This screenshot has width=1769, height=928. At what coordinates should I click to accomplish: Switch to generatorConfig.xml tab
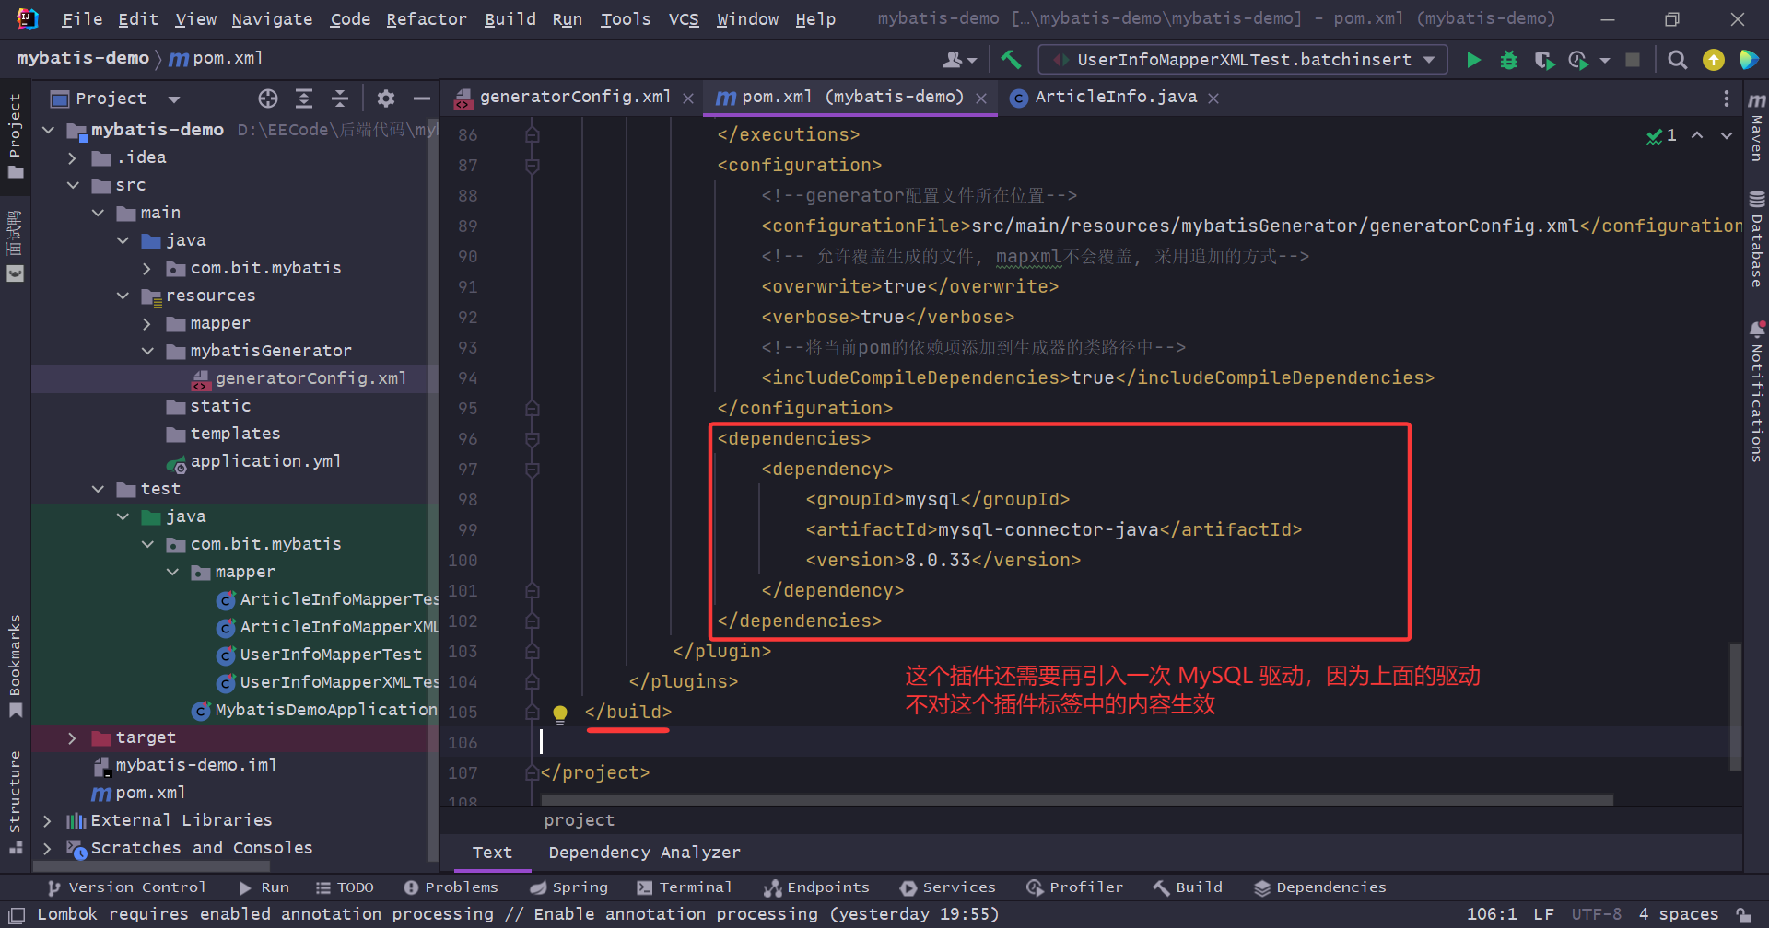[x=575, y=98]
